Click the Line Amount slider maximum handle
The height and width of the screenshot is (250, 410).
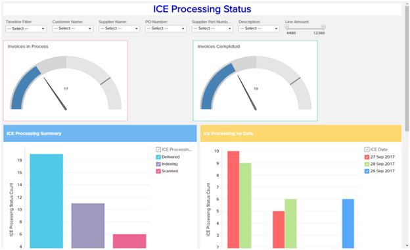[323, 27]
